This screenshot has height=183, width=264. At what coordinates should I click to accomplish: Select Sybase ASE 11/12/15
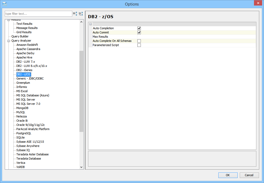(30, 142)
